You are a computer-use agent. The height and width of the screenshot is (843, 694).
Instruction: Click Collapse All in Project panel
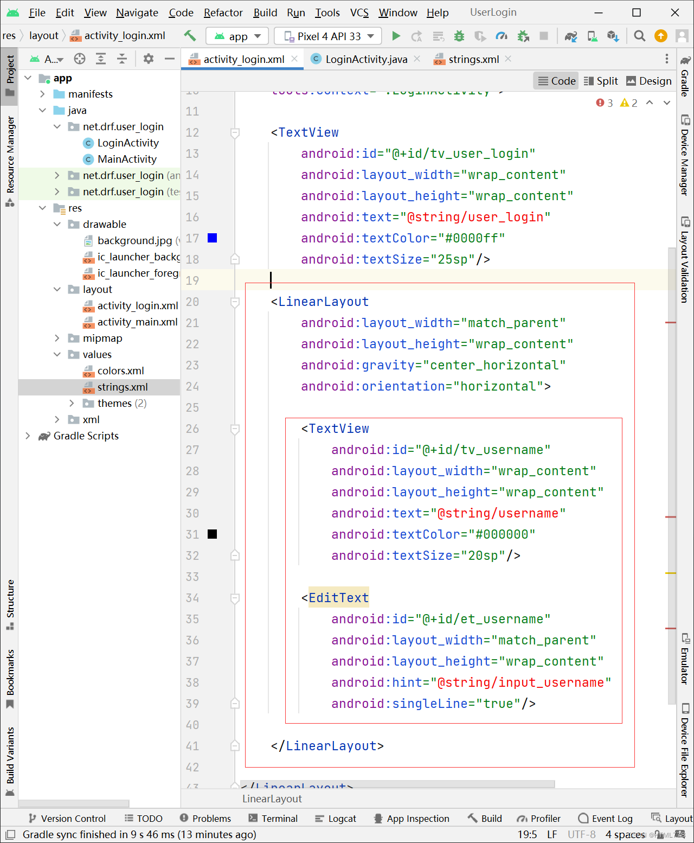click(x=122, y=59)
